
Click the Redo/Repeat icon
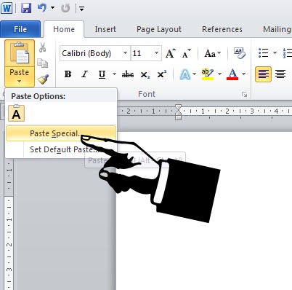pos(65,8)
